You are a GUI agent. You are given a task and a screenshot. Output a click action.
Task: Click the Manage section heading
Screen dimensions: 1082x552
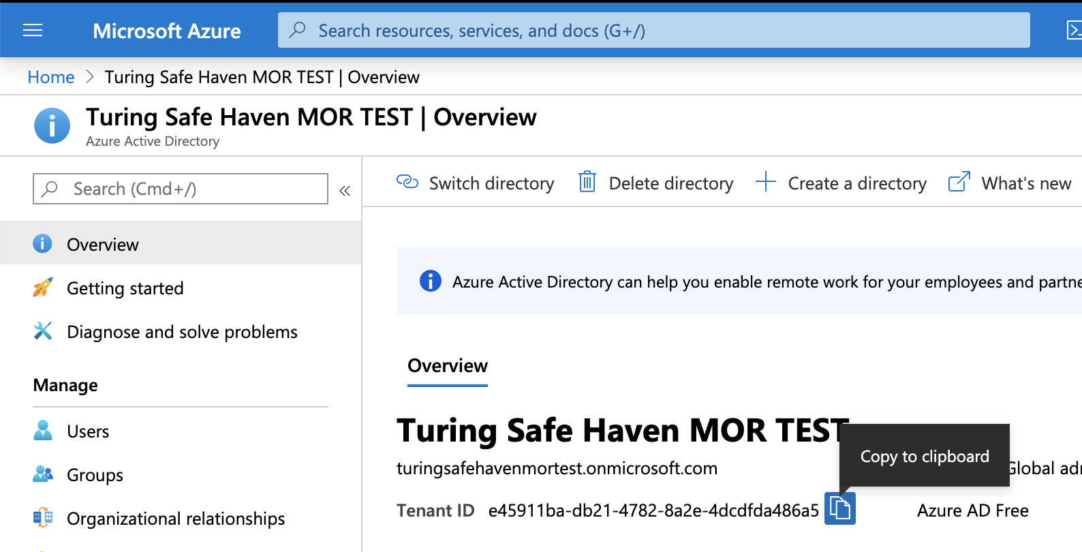coord(65,385)
